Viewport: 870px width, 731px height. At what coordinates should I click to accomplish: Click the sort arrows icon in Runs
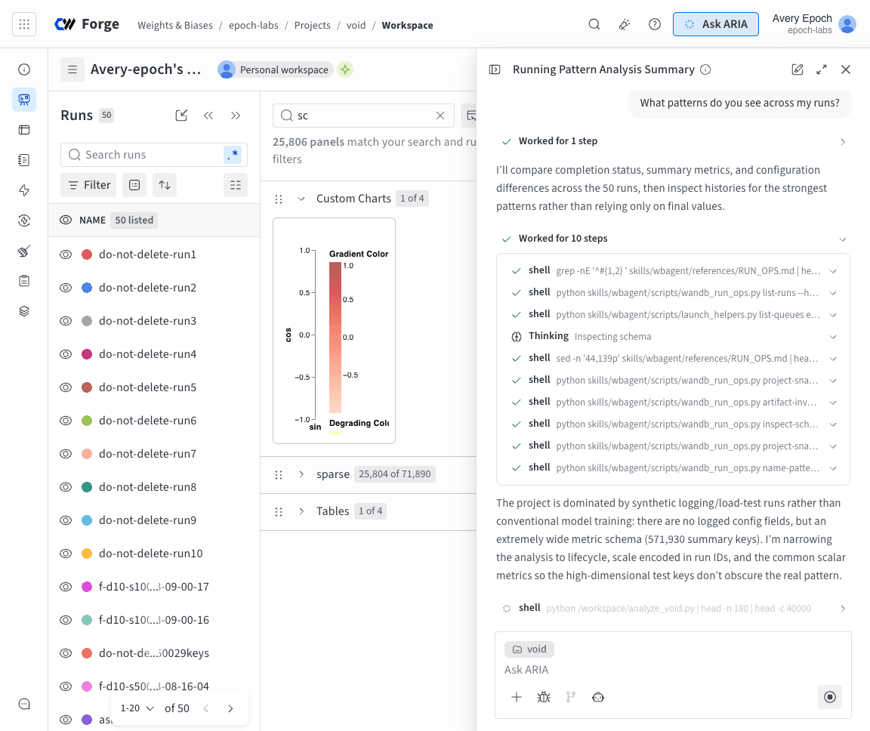coord(165,185)
